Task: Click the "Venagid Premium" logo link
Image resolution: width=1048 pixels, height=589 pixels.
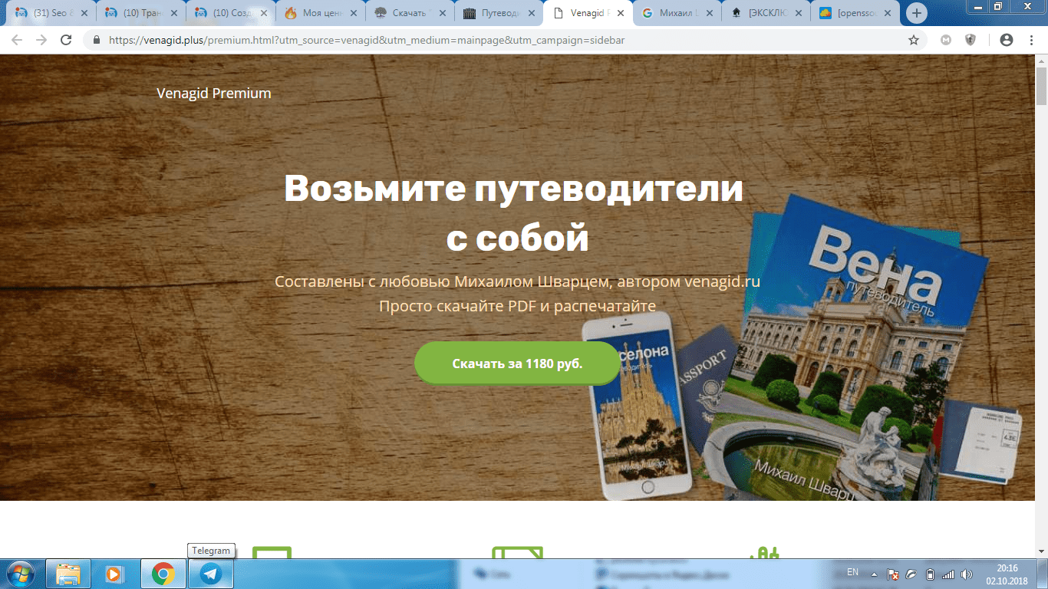Action: click(x=213, y=94)
